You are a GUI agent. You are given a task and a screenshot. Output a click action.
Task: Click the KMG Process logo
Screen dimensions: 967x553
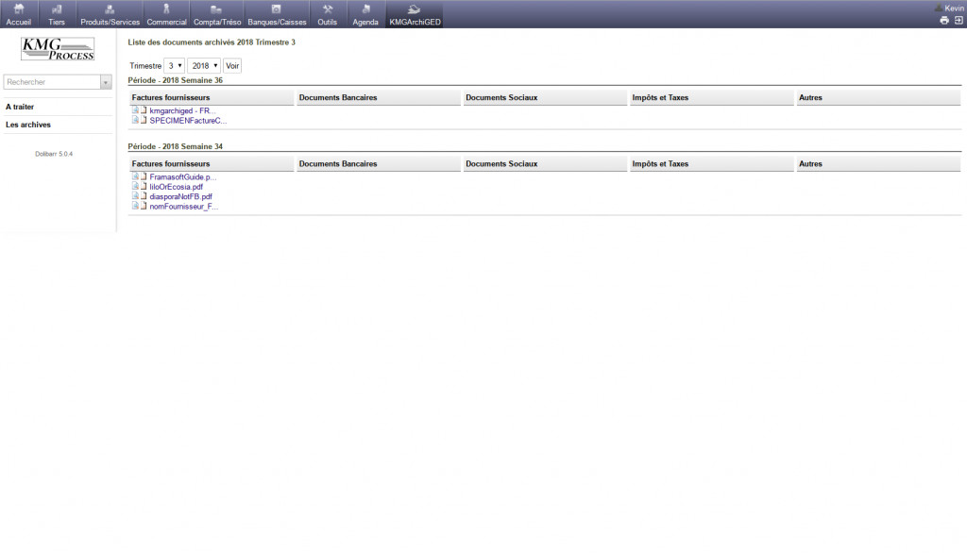point(58,49)
